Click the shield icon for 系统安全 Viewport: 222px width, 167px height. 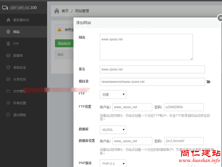(x=8, y=67)
